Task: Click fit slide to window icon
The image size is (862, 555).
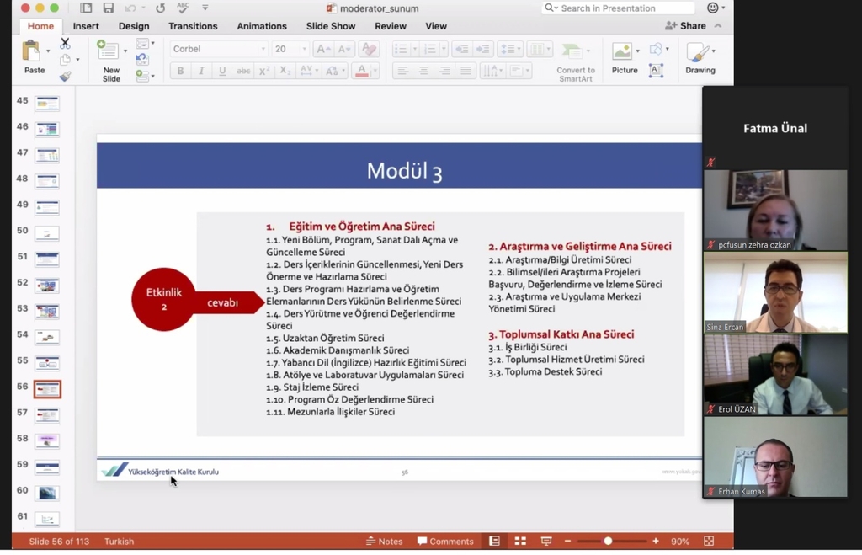Action: [709, 542]
